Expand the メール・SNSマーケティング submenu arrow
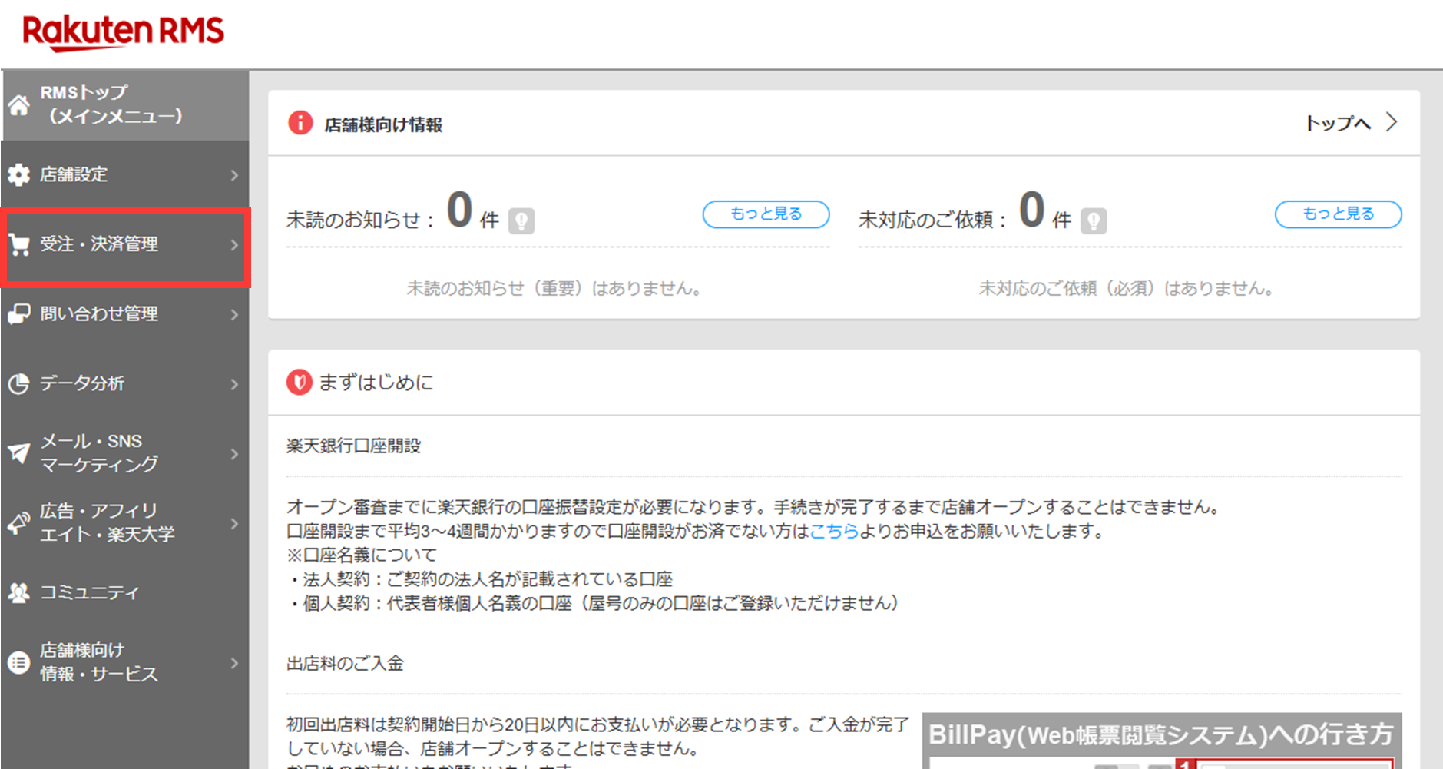This screenshot has height=769, width=1443. click(x=235, y=453)
